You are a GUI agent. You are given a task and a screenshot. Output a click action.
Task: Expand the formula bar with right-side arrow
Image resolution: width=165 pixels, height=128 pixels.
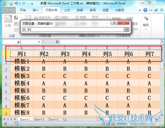(162, 42)
